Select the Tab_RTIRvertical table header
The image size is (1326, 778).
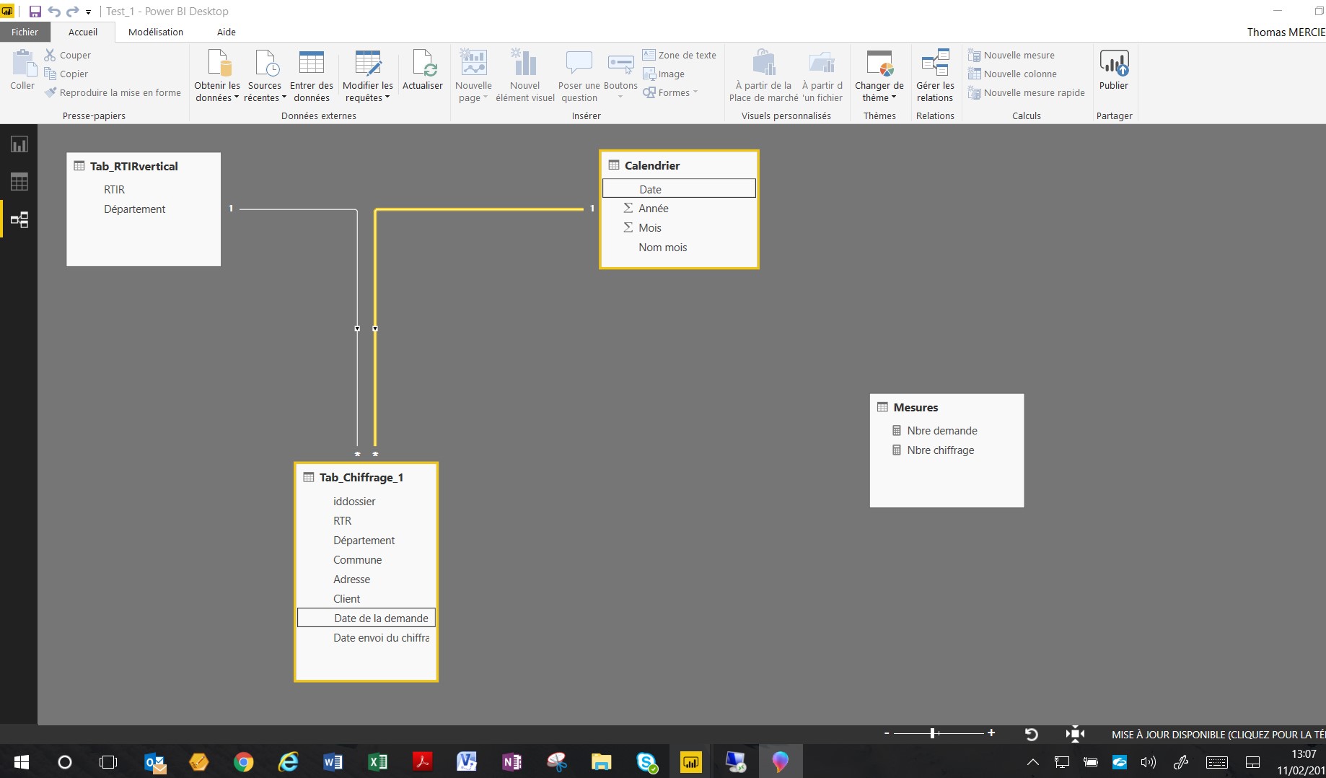[x=134, y=166]
